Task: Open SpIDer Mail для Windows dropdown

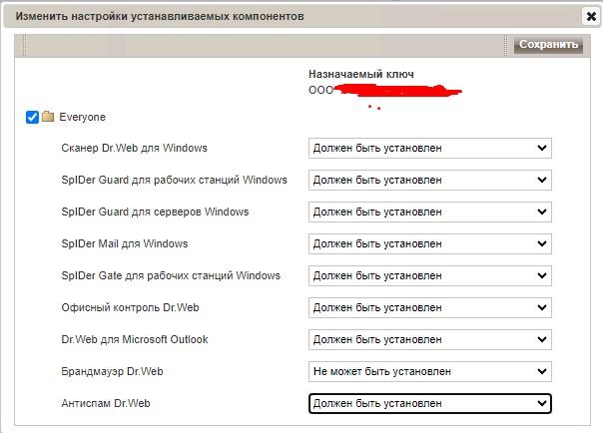Action: pyautogui.click(x=429, y=243)
